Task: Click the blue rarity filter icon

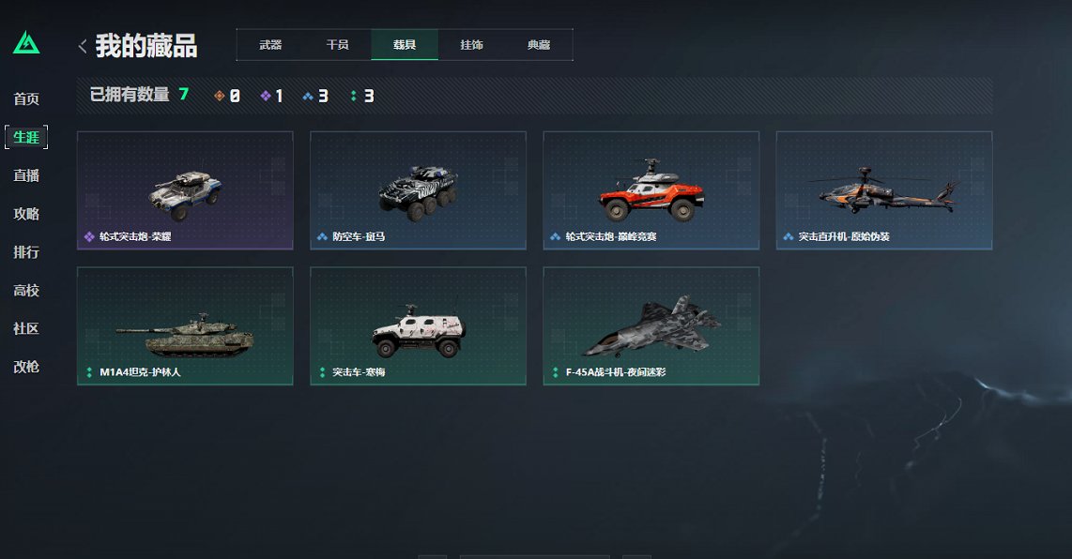Action: coord(308,96)
